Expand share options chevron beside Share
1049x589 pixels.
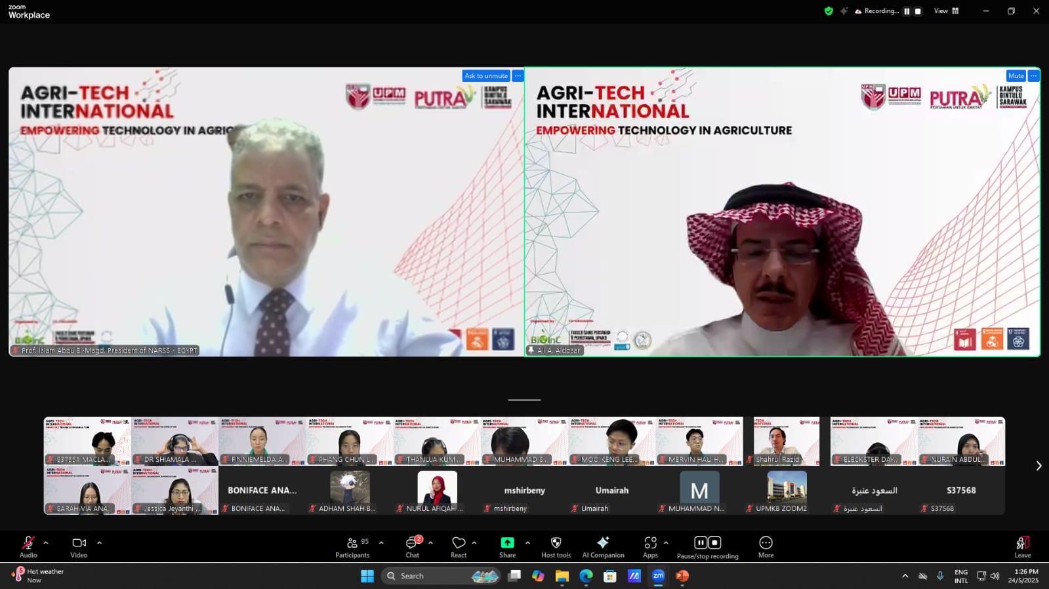[527, 542]
